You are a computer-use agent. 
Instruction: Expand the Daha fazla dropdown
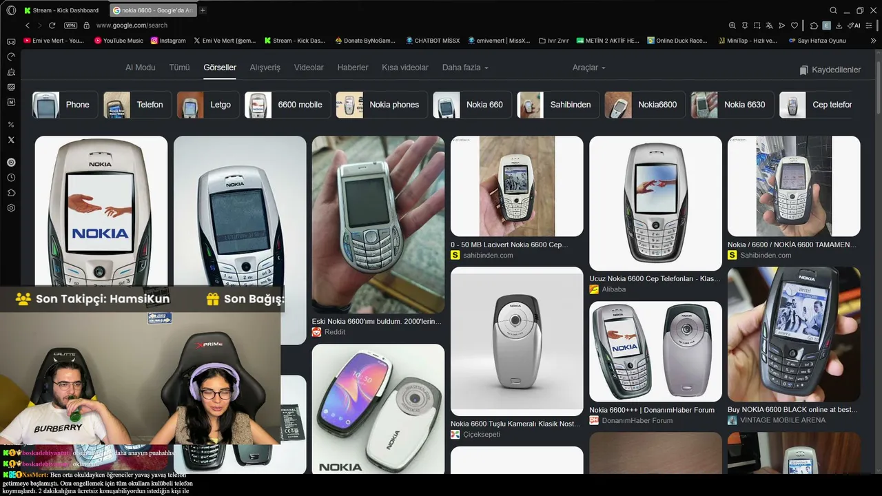(x=465, y=68)
